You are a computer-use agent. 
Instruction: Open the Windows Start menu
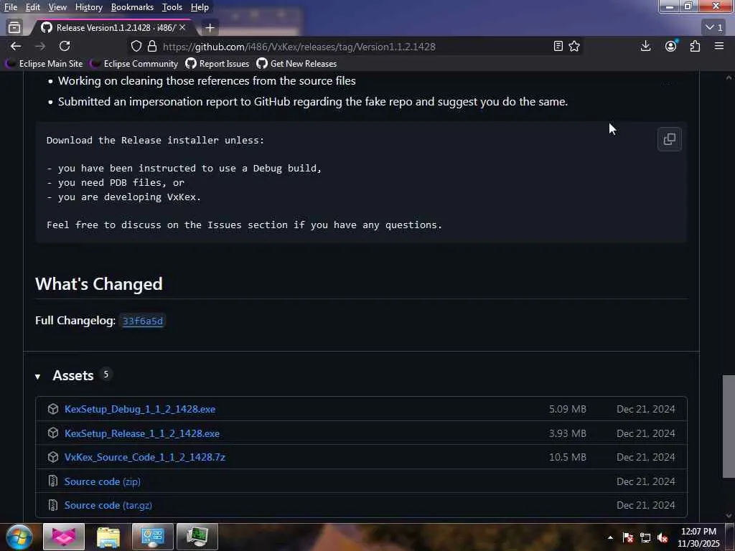pos(19,537)
